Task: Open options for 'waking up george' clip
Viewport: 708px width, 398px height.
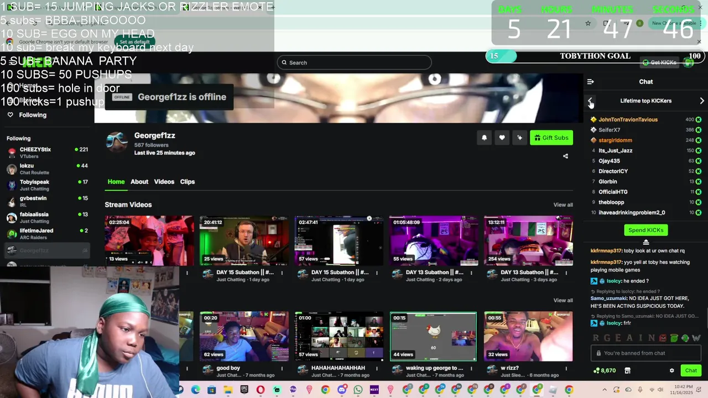Action: (x=471, y=368)
